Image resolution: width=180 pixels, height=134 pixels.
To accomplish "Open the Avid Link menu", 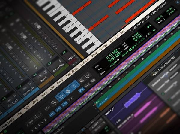I will point(114,38).
